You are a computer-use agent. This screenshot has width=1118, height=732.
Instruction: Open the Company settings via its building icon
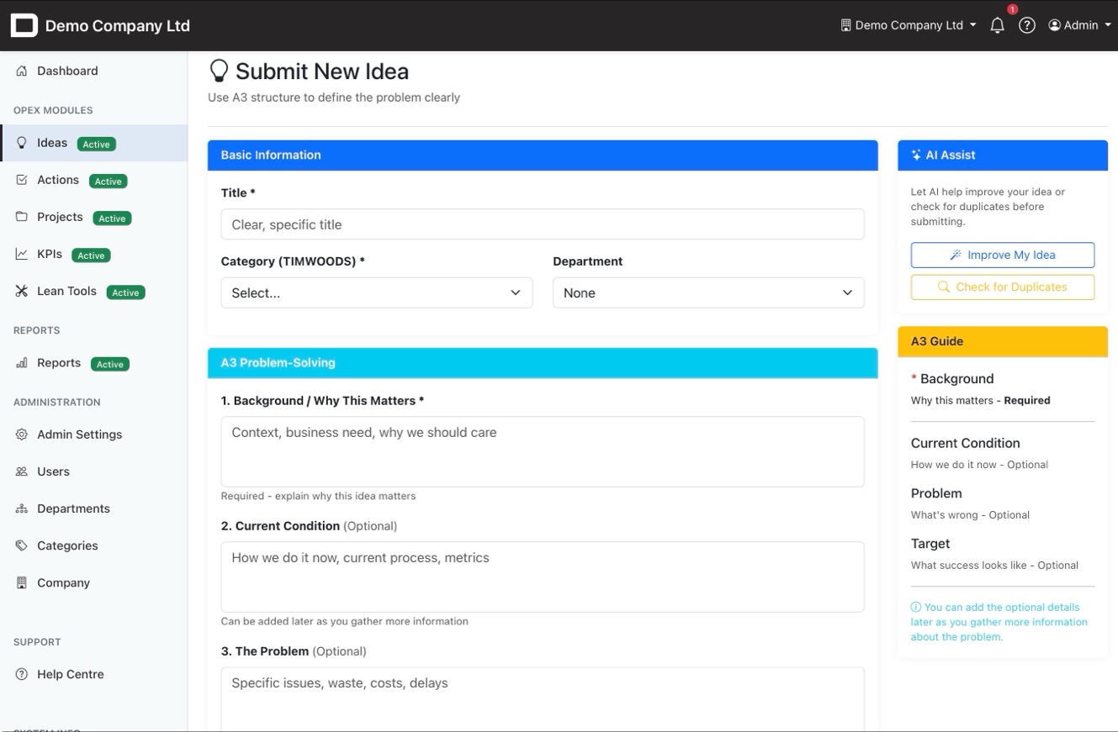pos(20,582)
